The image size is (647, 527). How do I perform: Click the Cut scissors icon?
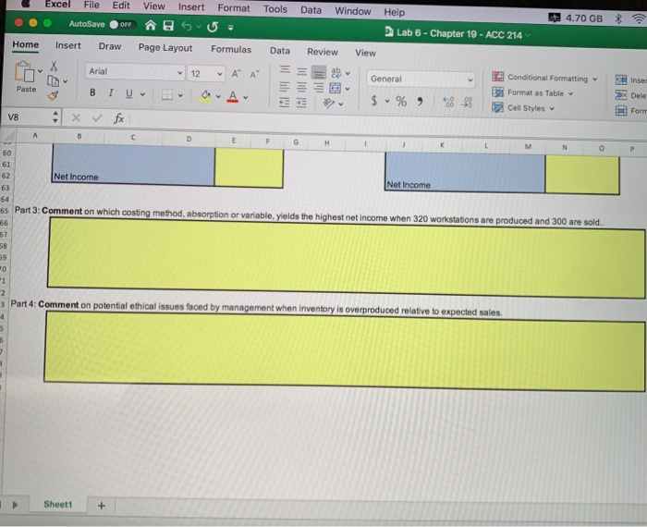coord(54,66)
